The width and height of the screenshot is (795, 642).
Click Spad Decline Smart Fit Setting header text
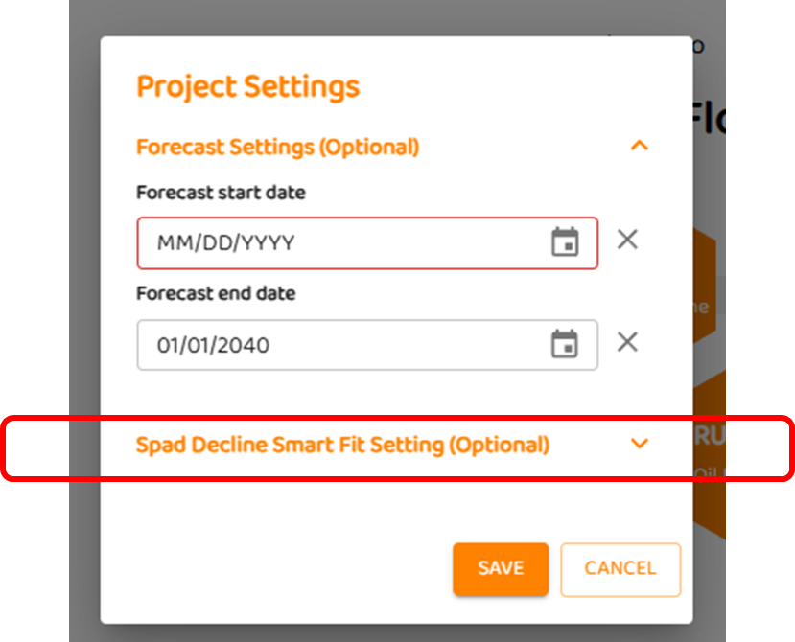[342, 445]
